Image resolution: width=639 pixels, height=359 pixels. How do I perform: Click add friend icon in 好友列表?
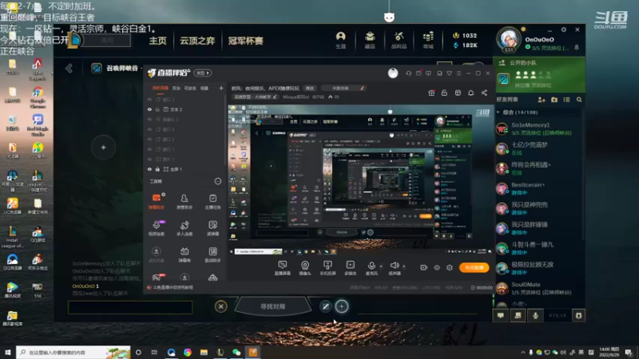point(542,99)
